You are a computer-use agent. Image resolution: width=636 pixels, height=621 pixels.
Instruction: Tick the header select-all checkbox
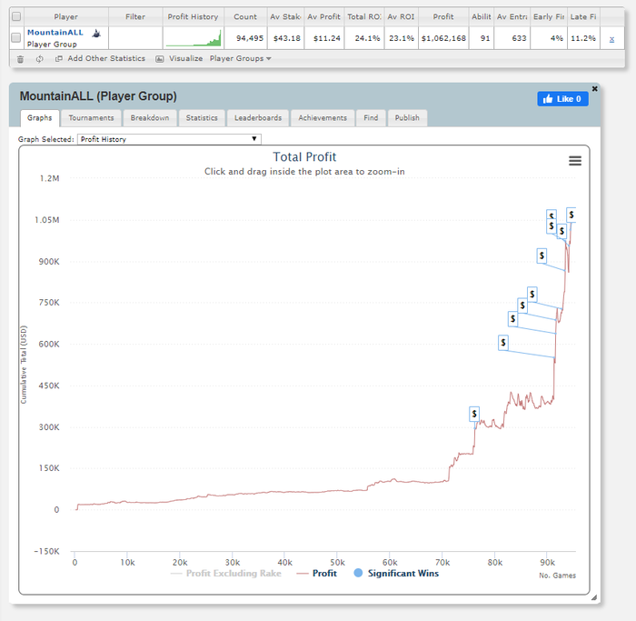click(15, 16)
